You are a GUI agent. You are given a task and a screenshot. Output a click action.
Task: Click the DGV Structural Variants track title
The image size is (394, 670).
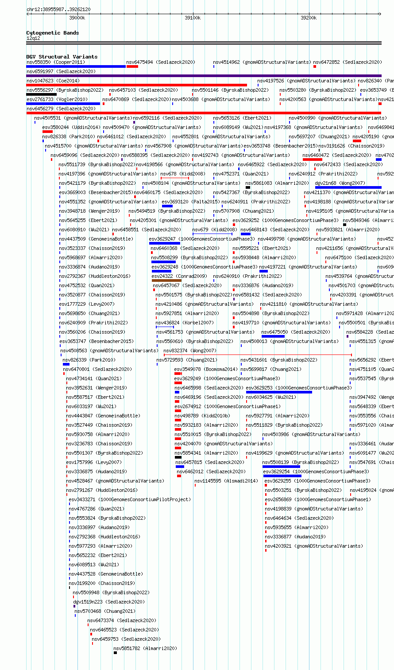pos(62,57)
